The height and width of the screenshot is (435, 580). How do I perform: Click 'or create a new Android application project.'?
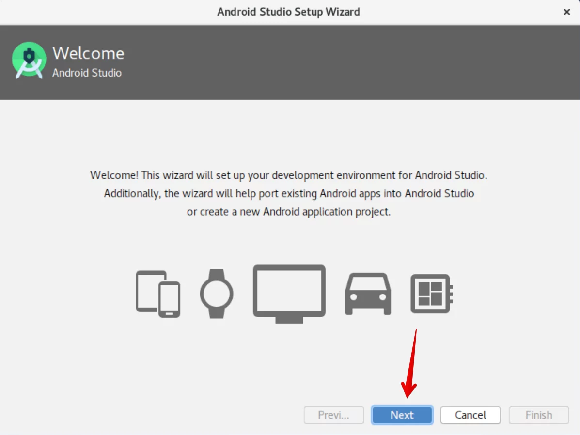pos(288,212)
